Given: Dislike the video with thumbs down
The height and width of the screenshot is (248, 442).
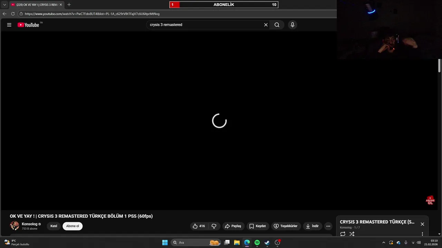Looking at the screenshot, I should pyautogui.click(x=214, y=226).
